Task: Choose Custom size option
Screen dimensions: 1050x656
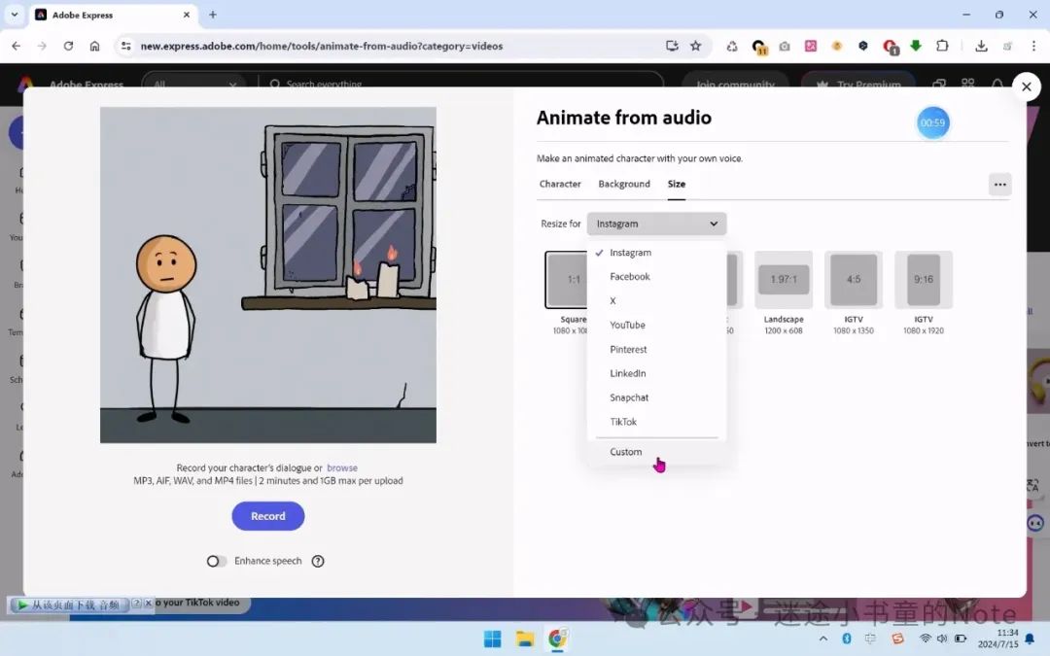Action: tap(656, 452)
